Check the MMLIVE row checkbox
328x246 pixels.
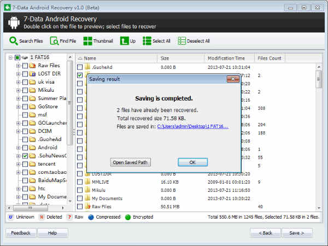click(x=80, y=182)
